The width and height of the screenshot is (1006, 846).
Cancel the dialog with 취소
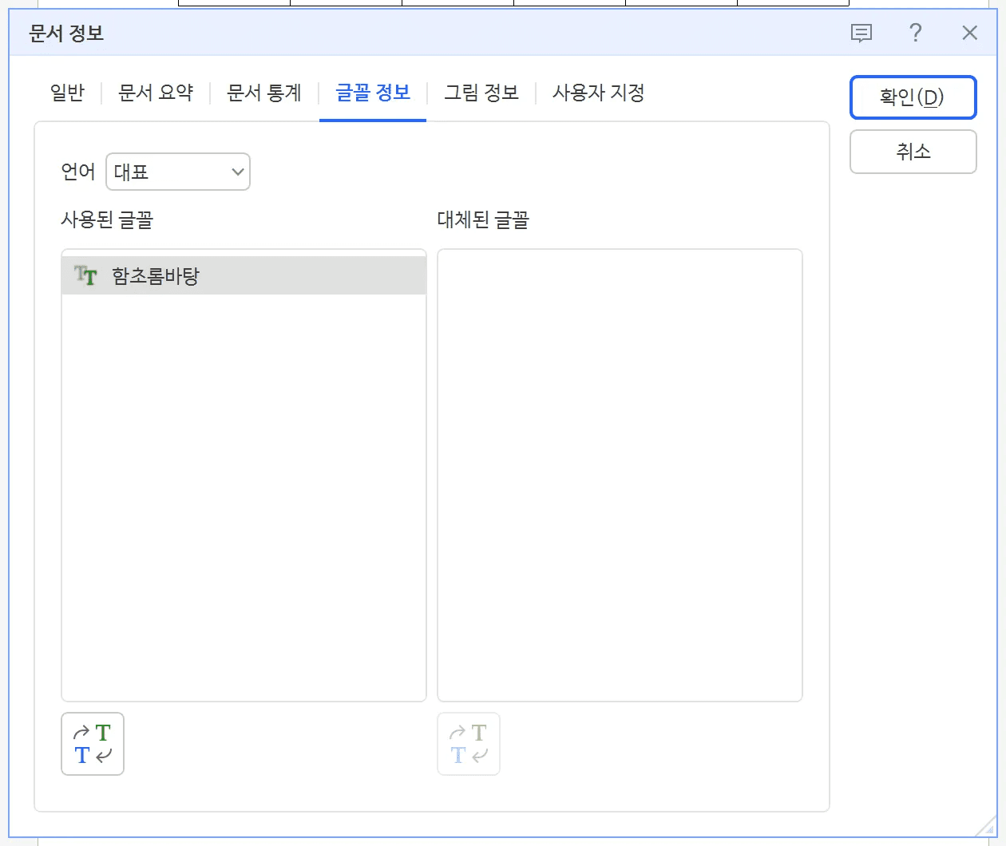(913, 152)
